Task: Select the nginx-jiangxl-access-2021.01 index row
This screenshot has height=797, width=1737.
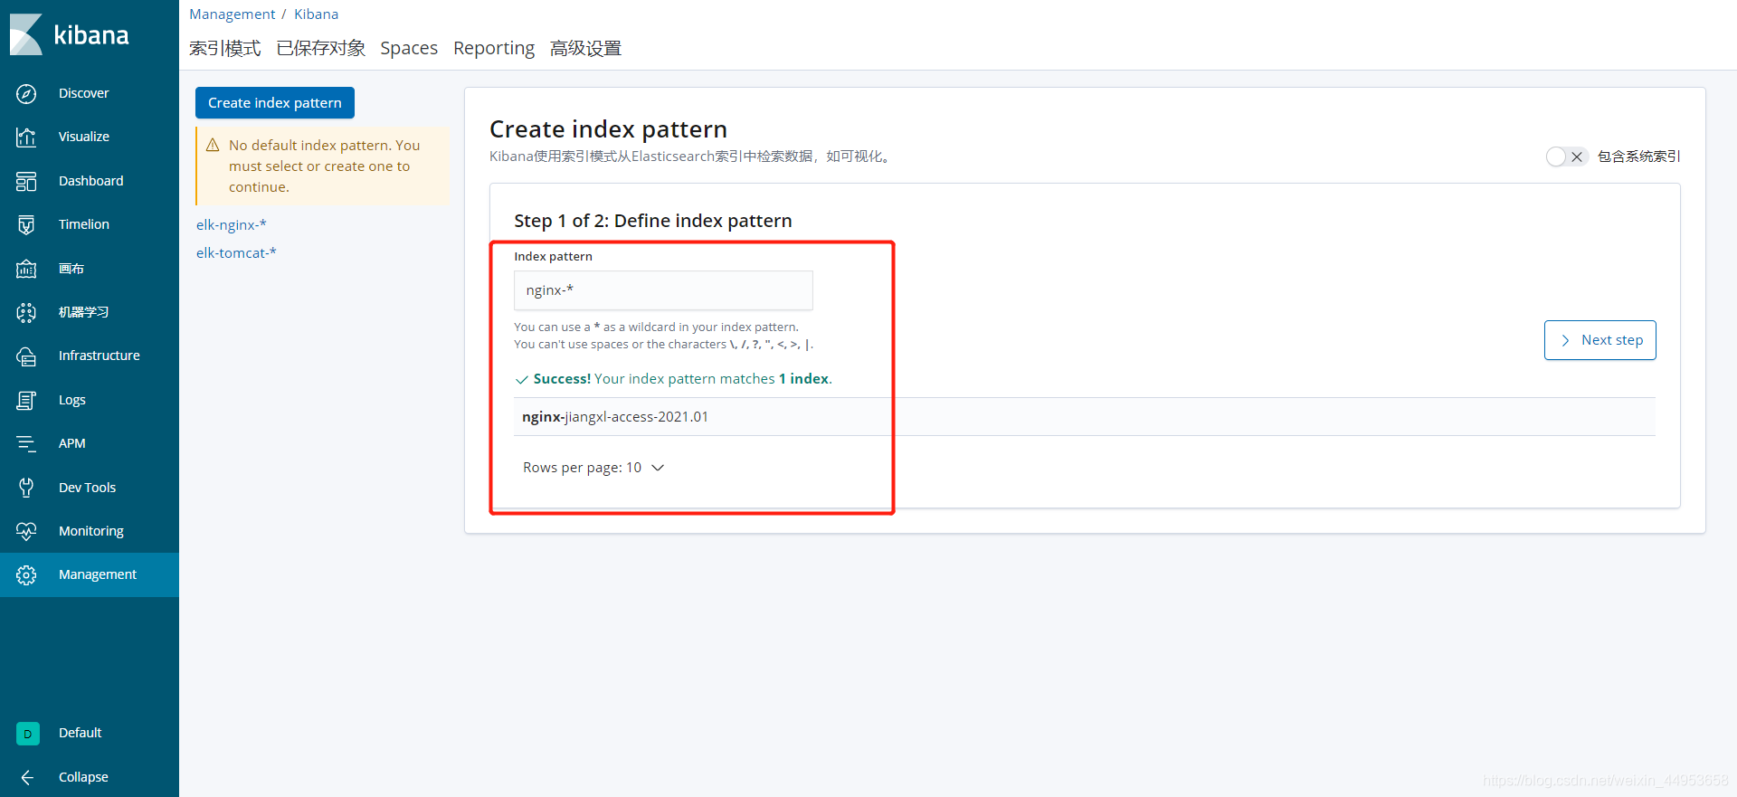Action: (x=1085, y=417)
